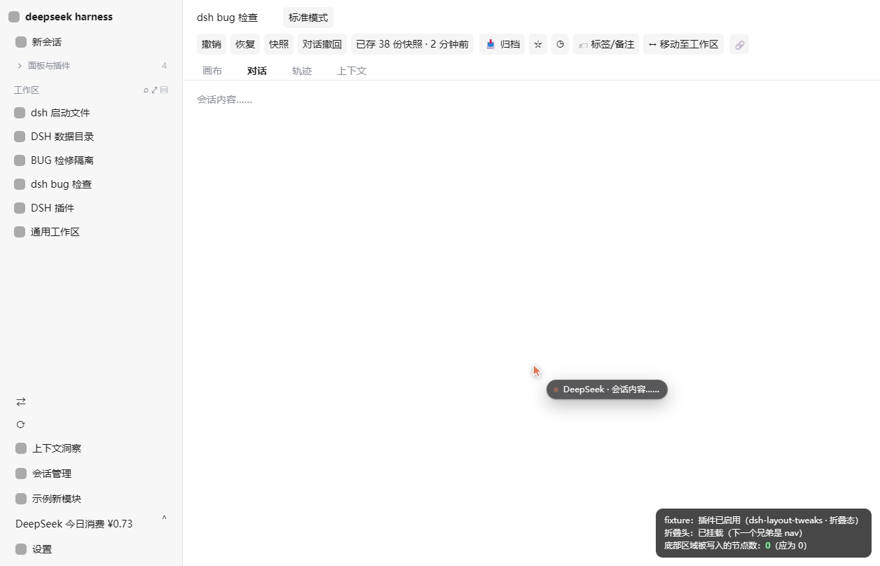Click the star favorite icon

point(538,44)
